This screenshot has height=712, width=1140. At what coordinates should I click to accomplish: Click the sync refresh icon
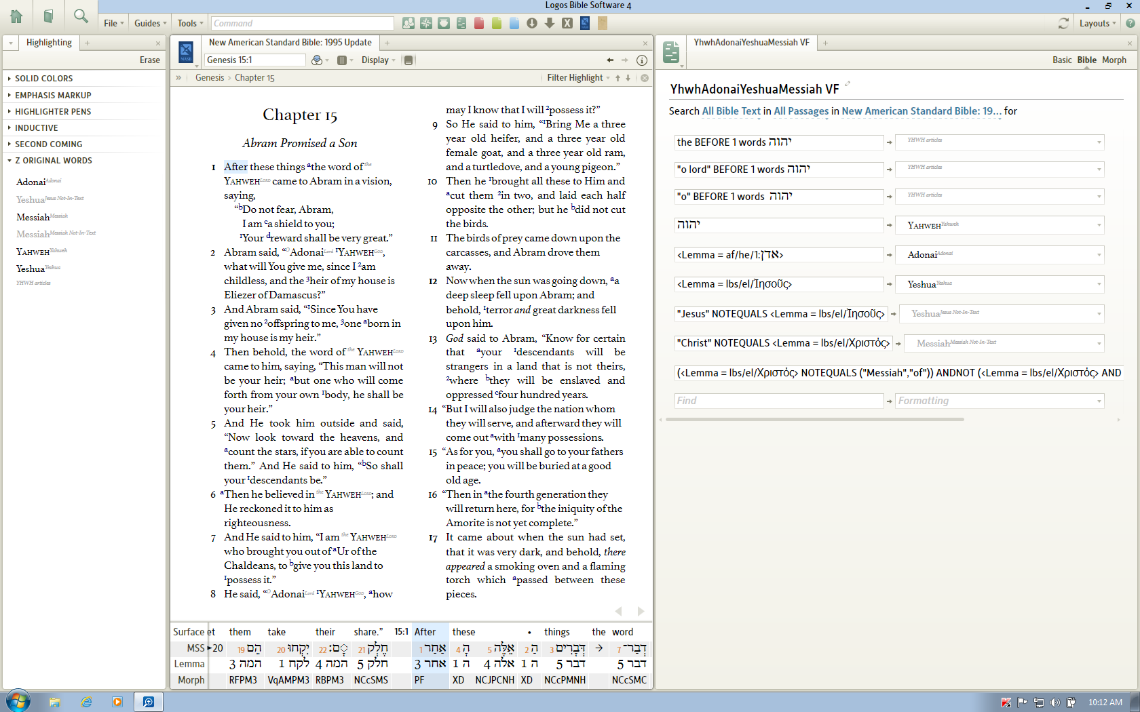(1063, 23)
